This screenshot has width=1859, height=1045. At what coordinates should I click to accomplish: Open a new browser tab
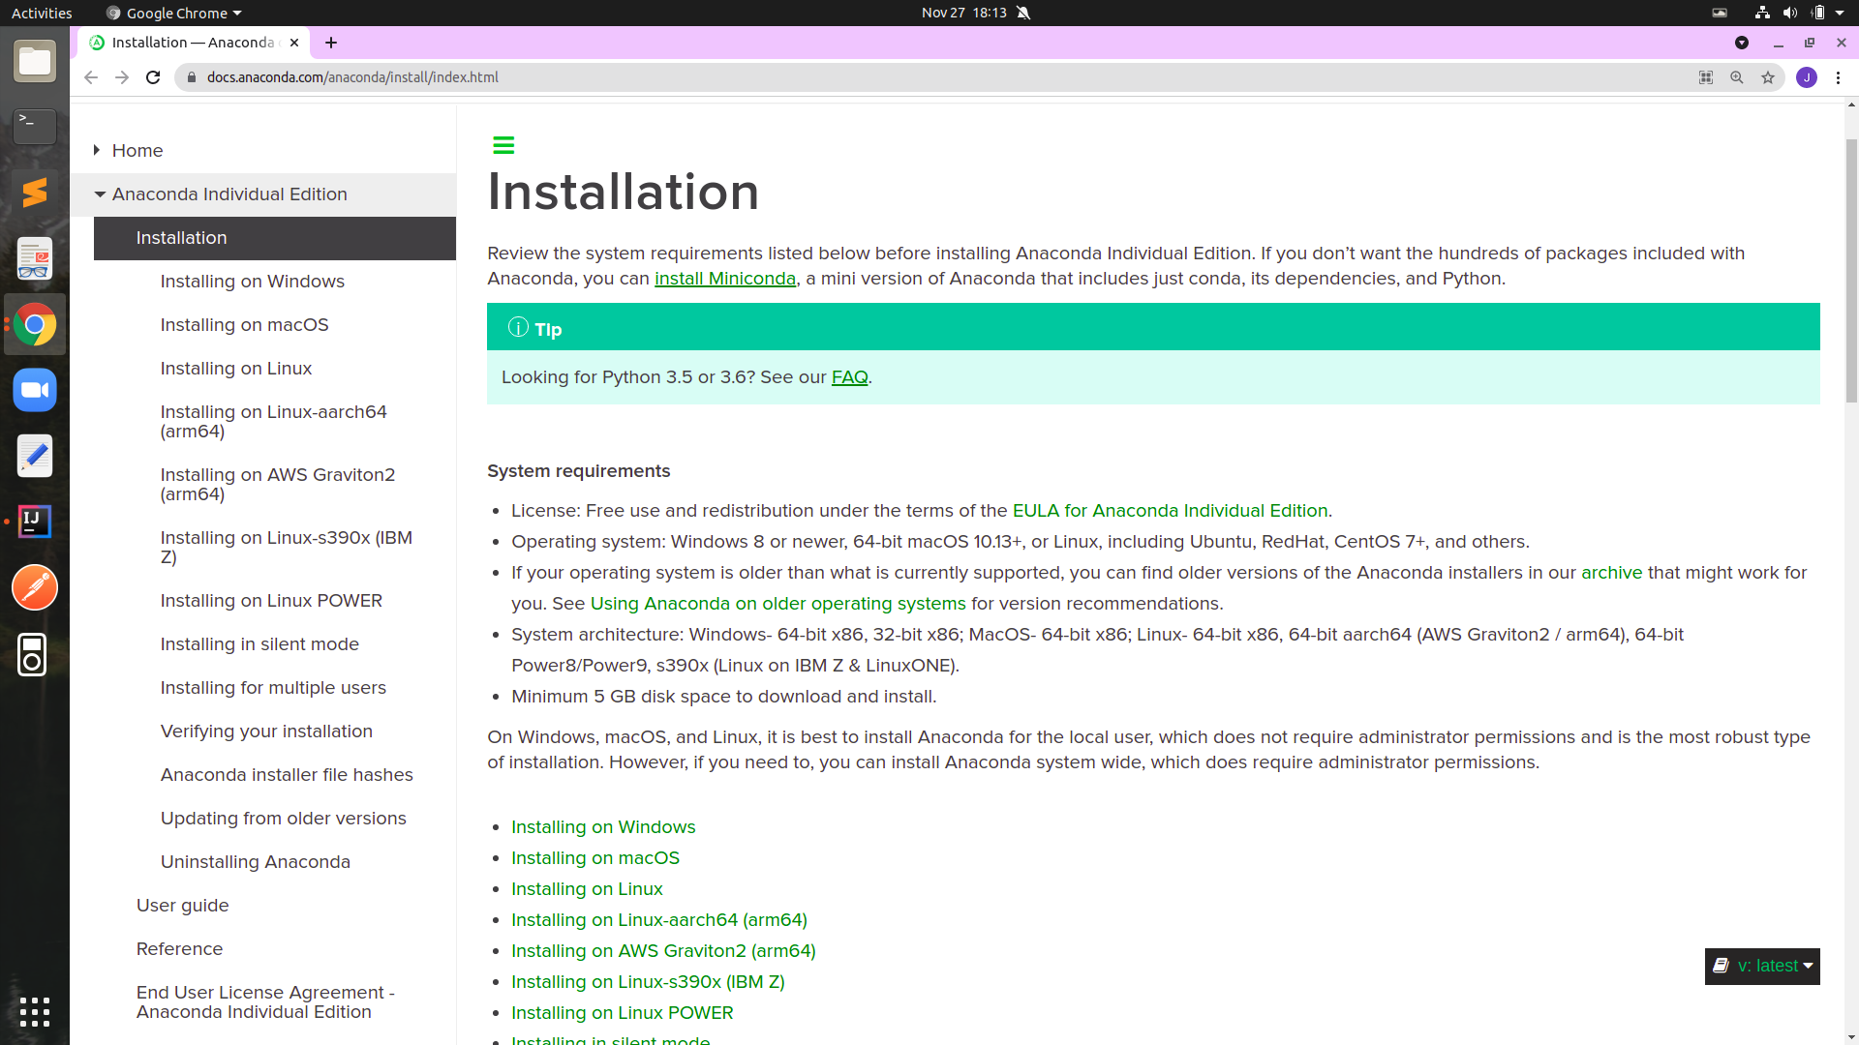[x=331, y=43]
